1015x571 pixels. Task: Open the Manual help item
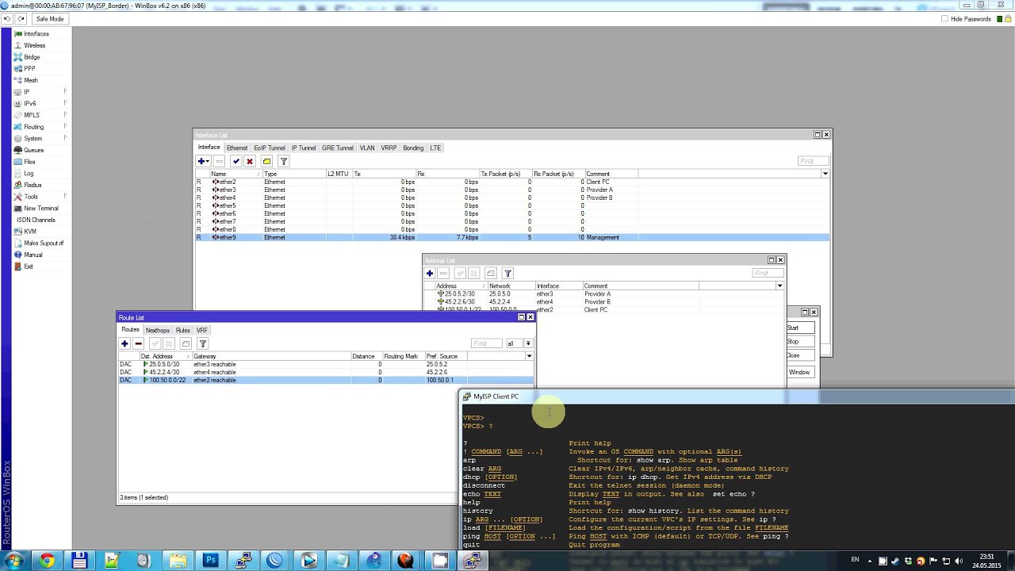click(x=33, y=255)
